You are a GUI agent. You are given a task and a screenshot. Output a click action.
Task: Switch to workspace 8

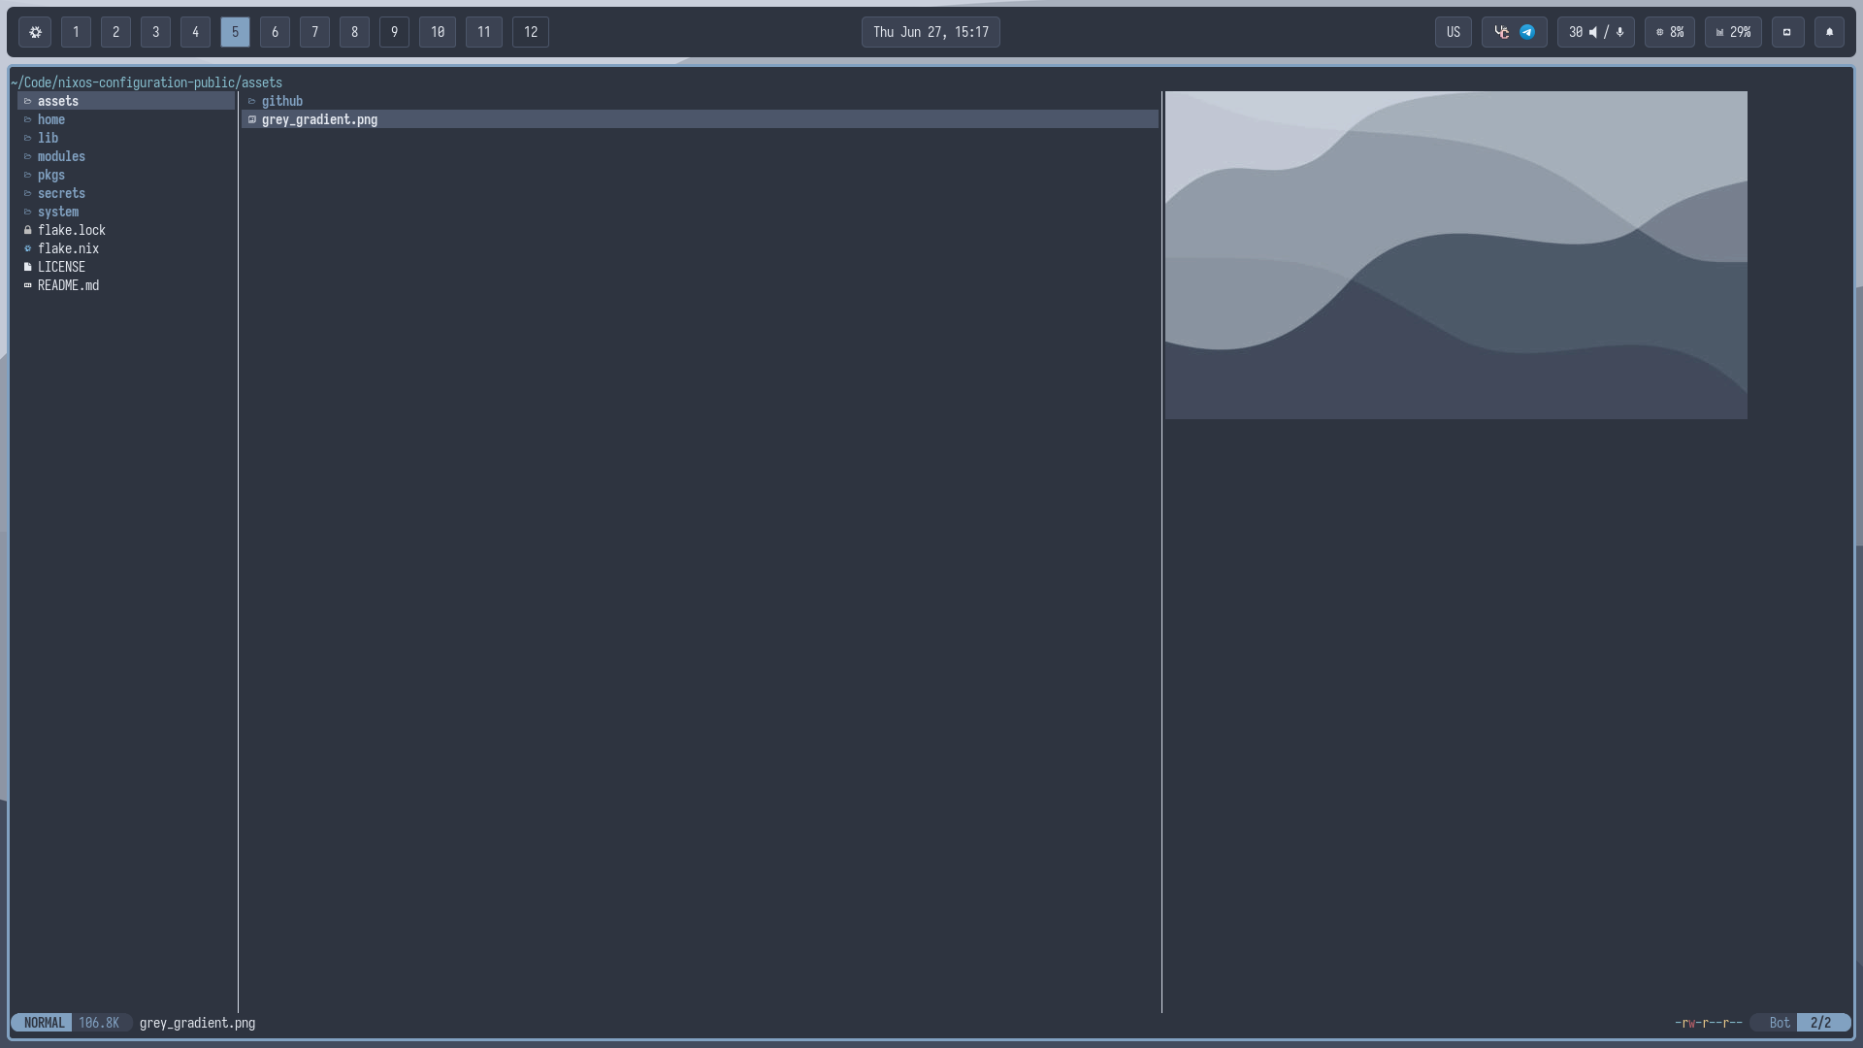pyautogui.click(x=354, y=32)
